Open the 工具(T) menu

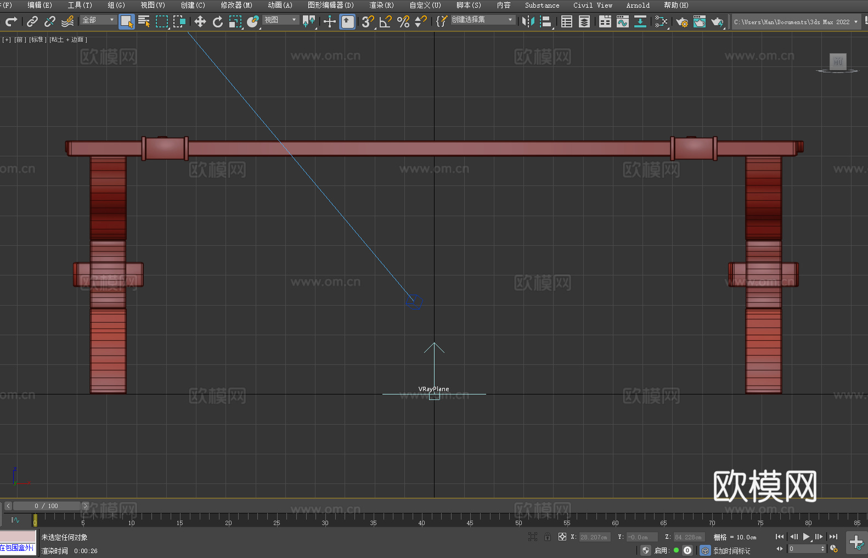[x=80, y=5]
